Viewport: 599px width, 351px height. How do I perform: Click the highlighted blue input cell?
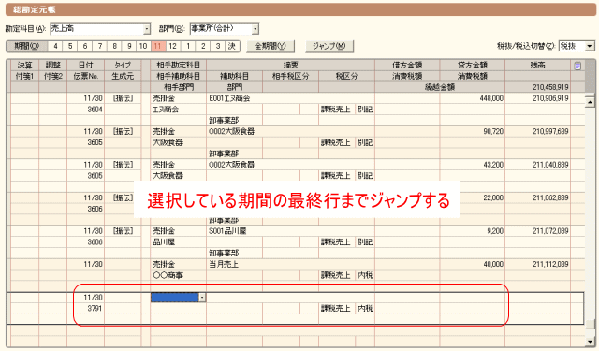pyautogui.click(x=175, y=297)
